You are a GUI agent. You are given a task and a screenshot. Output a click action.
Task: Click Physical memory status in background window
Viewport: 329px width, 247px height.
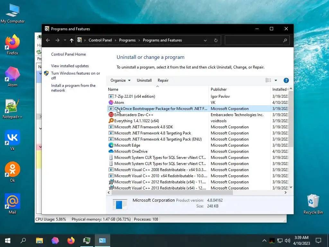pyautogui.click(x=101, y=219)
